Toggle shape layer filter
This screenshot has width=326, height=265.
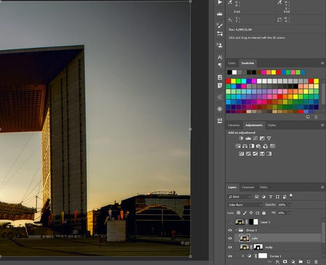(x=277, y=197)
